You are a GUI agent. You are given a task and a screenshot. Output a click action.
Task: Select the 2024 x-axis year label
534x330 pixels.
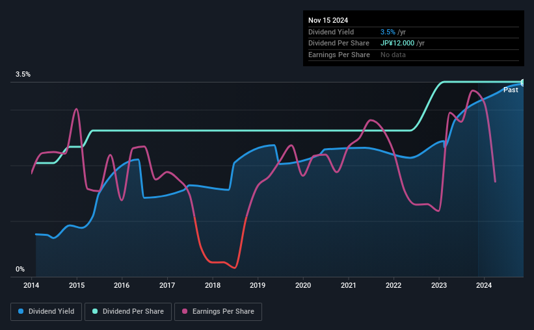pos(484,285)
